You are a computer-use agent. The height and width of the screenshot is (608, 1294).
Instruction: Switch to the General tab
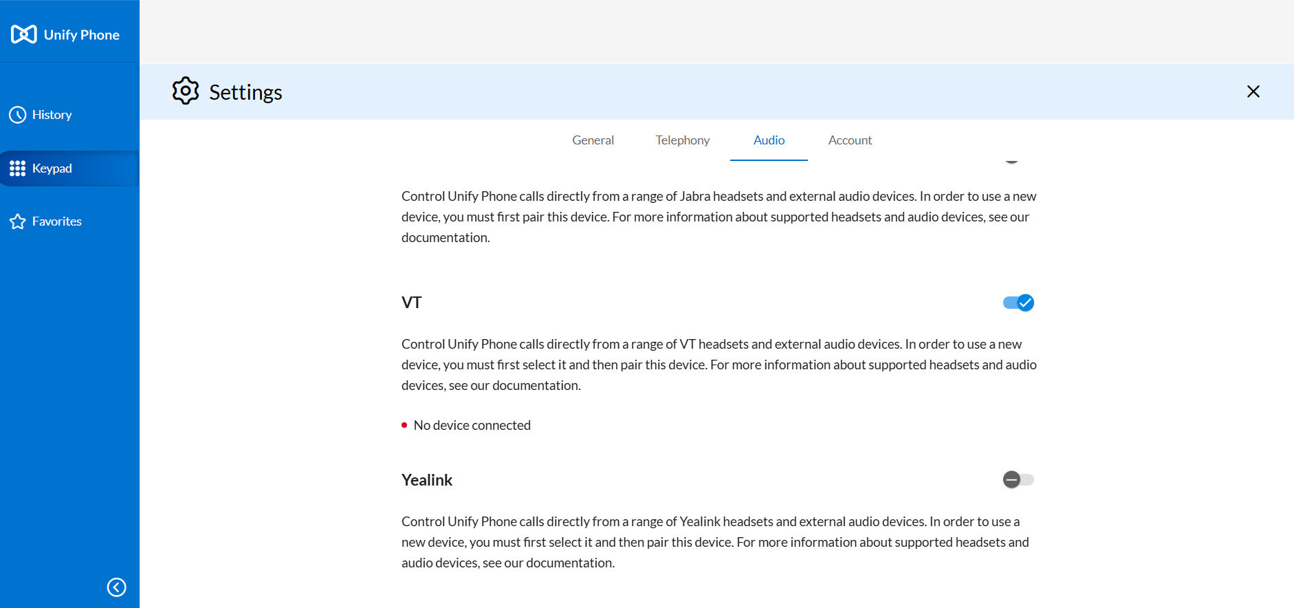[593, 140]
